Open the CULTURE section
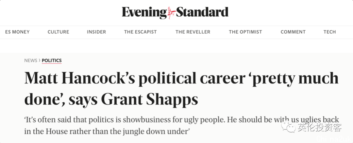This screenshot has height=143, width=353. click(x=58, y=32)
